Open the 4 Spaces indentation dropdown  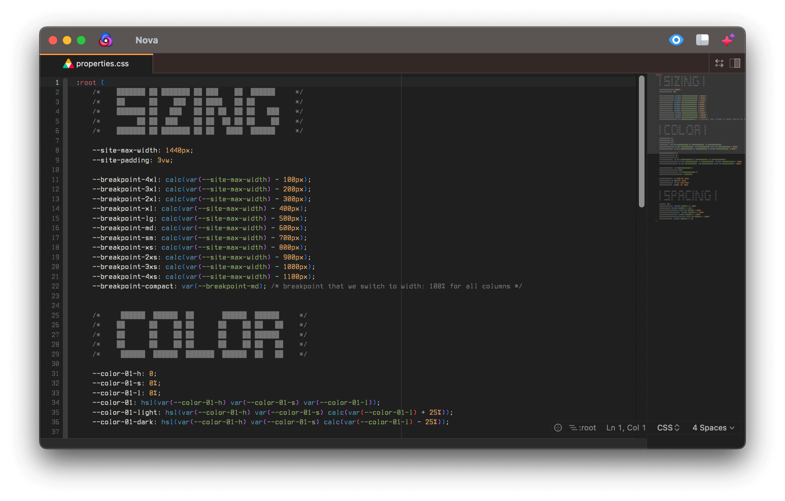click(713, 428)
